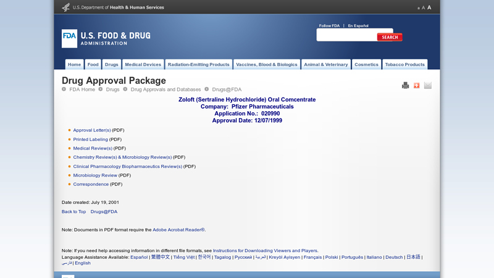Select the Italiano language link
Image resolution: width=494 pixels, height=278 pixels.
[374, 257]
